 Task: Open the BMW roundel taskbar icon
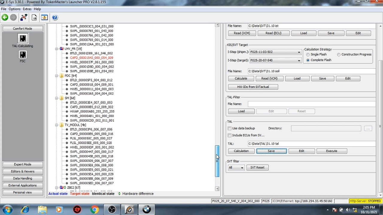(147, 210)
